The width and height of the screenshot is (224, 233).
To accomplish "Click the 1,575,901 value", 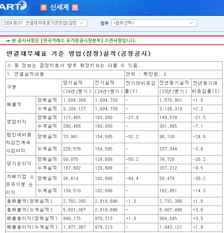I will (171, 100).
